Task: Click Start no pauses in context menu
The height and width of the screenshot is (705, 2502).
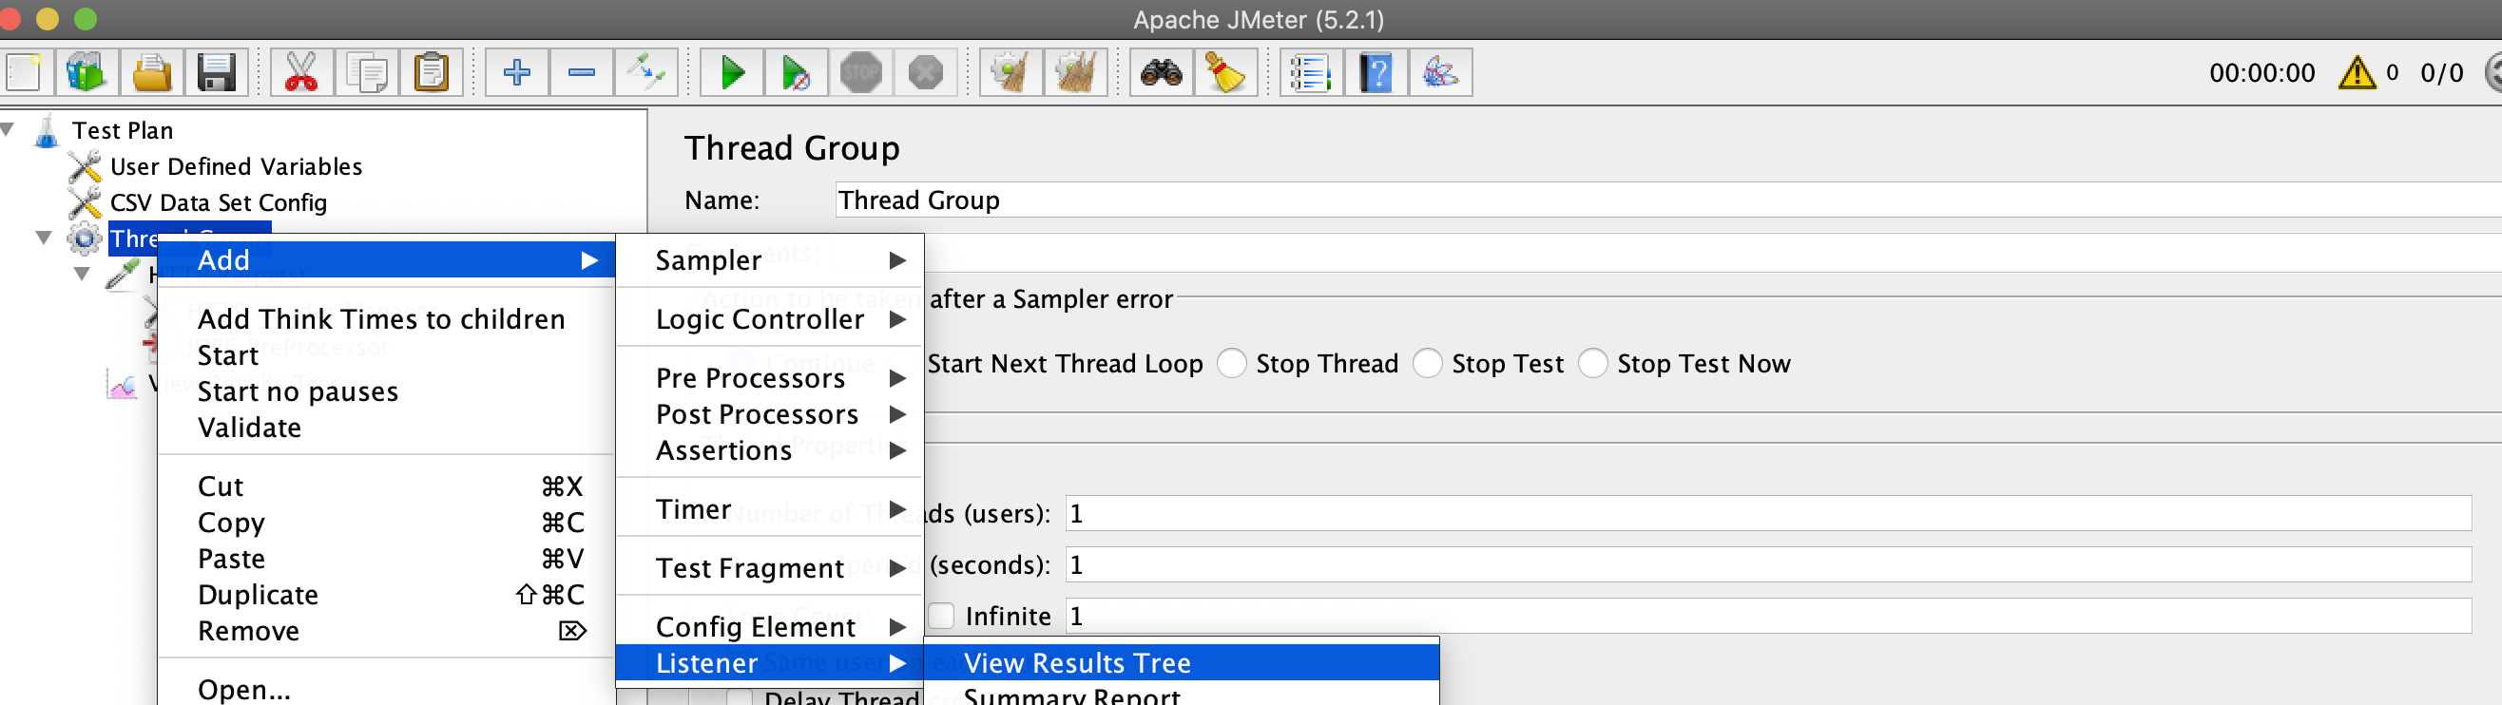Action: [x=387, y=391]
